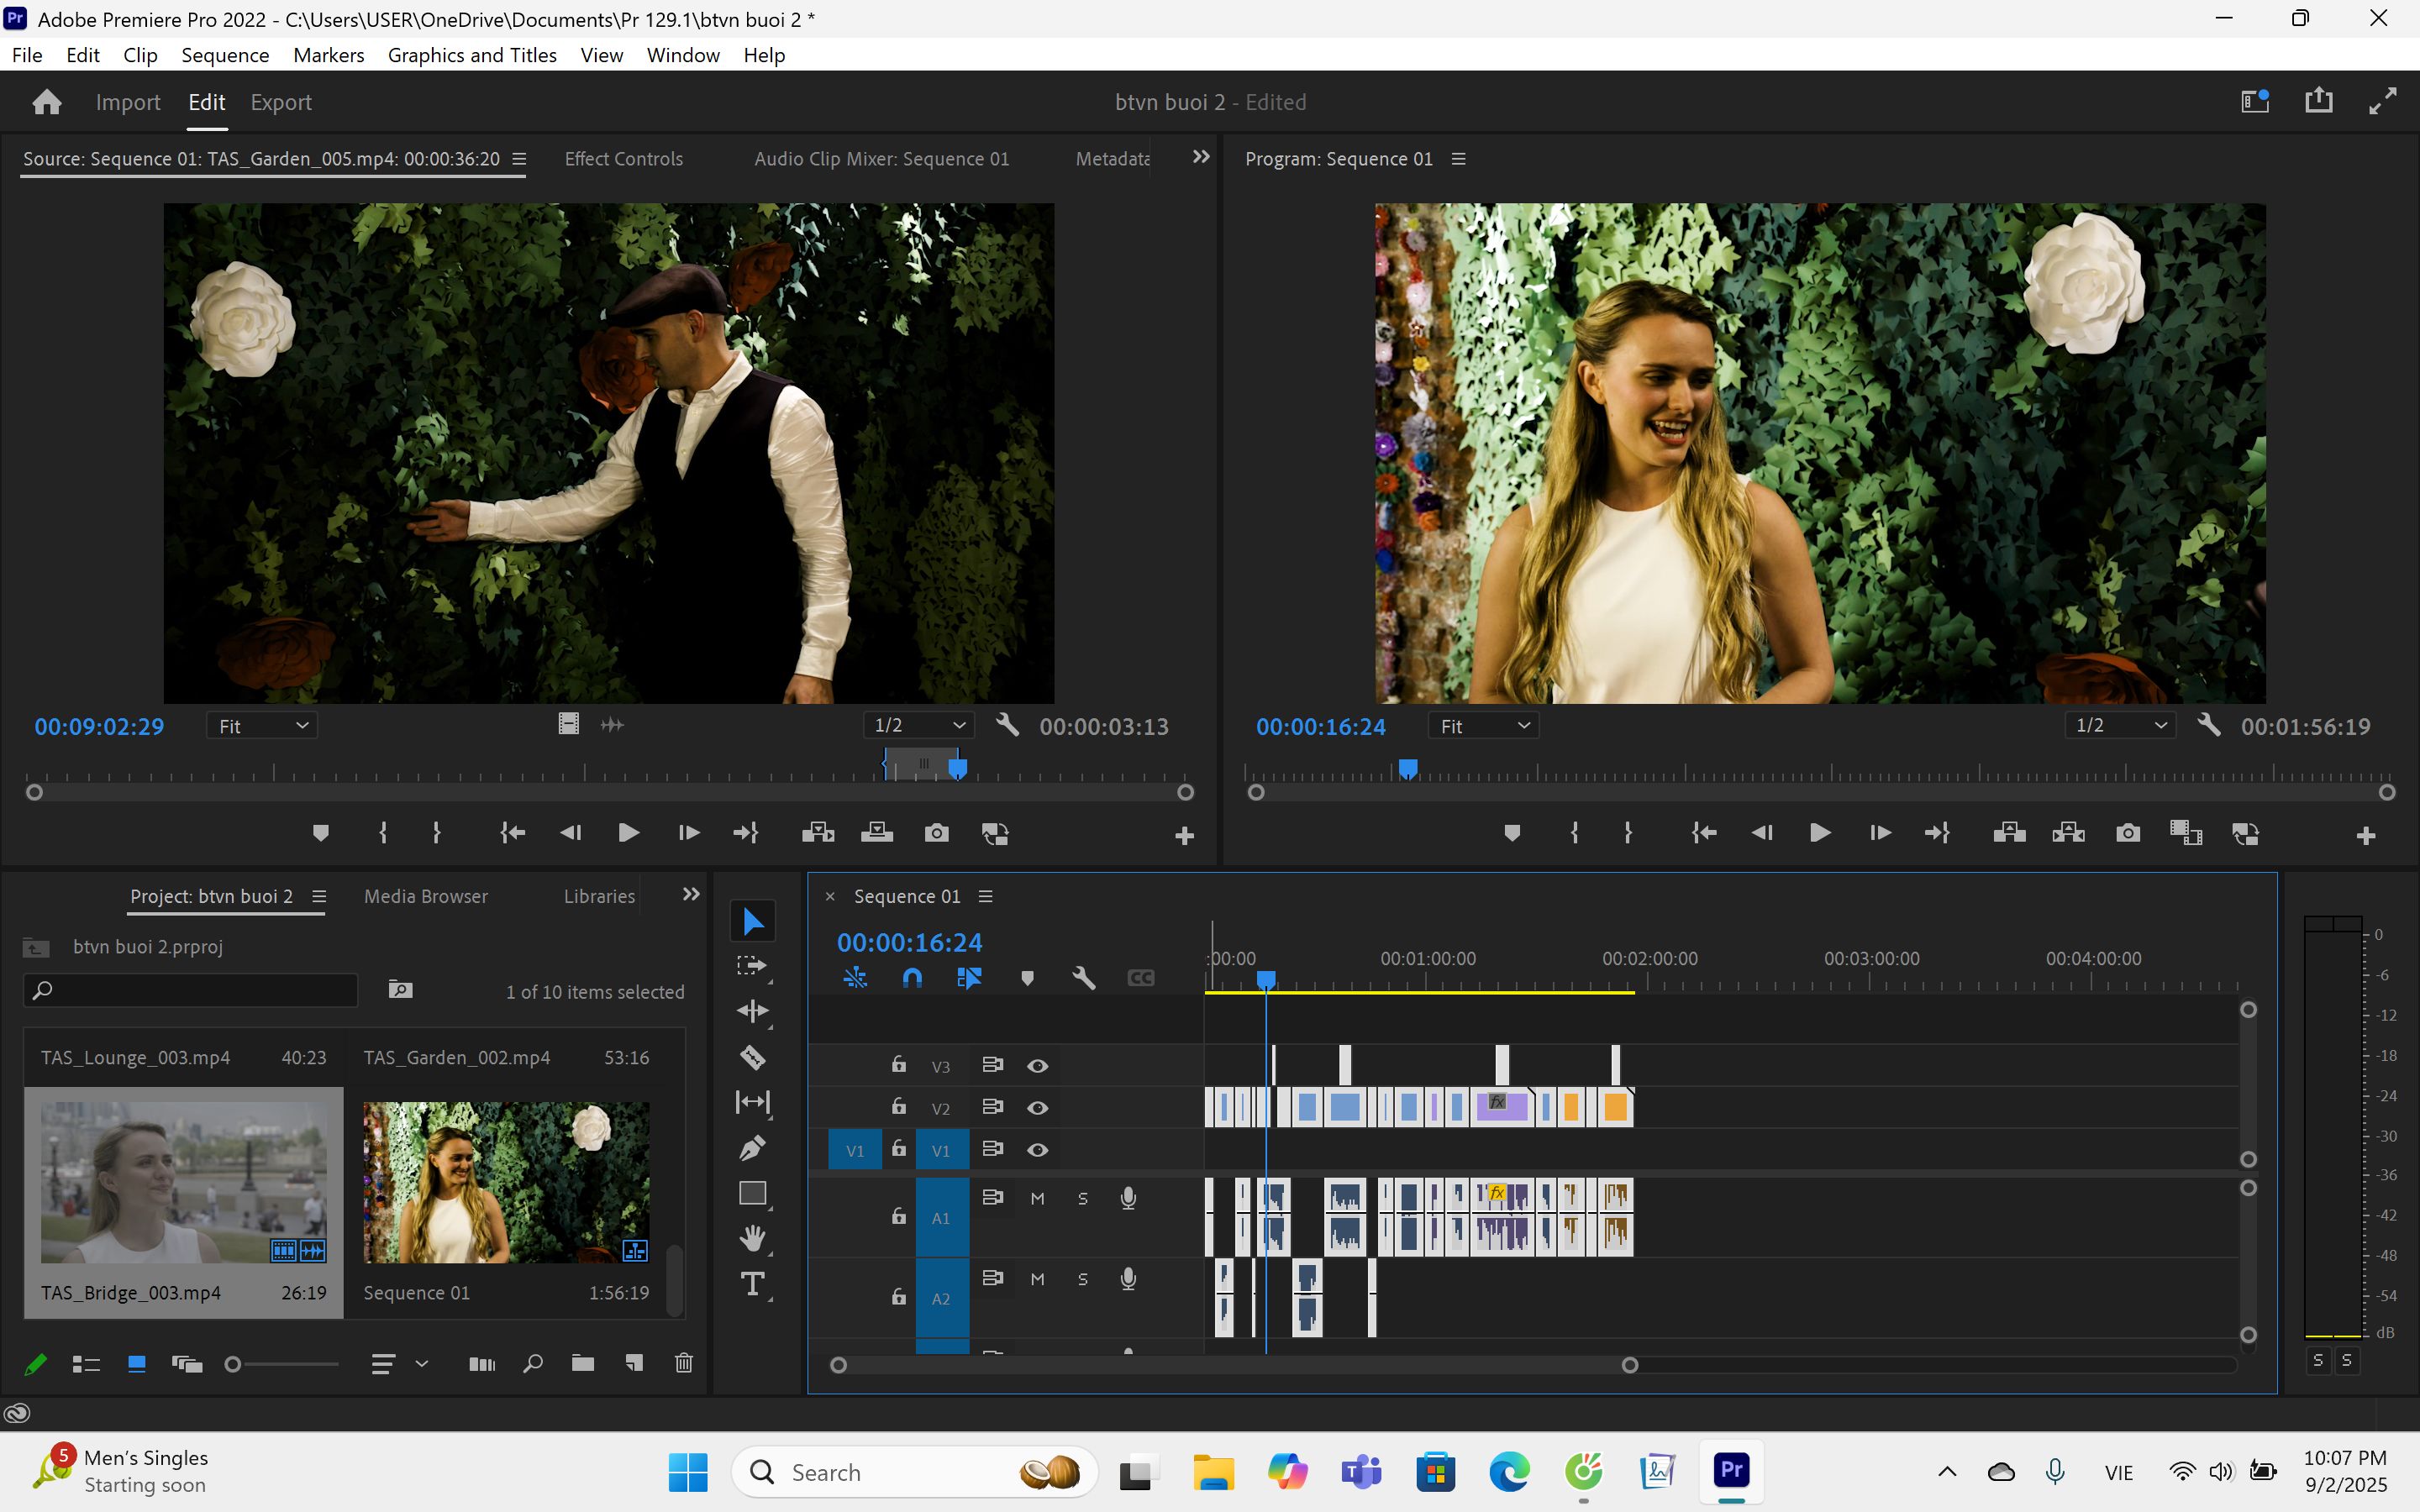The height and width of the screenshot is (1512, 2420).
Task: Click Lift button in Program monitor
Action: 2009,833
